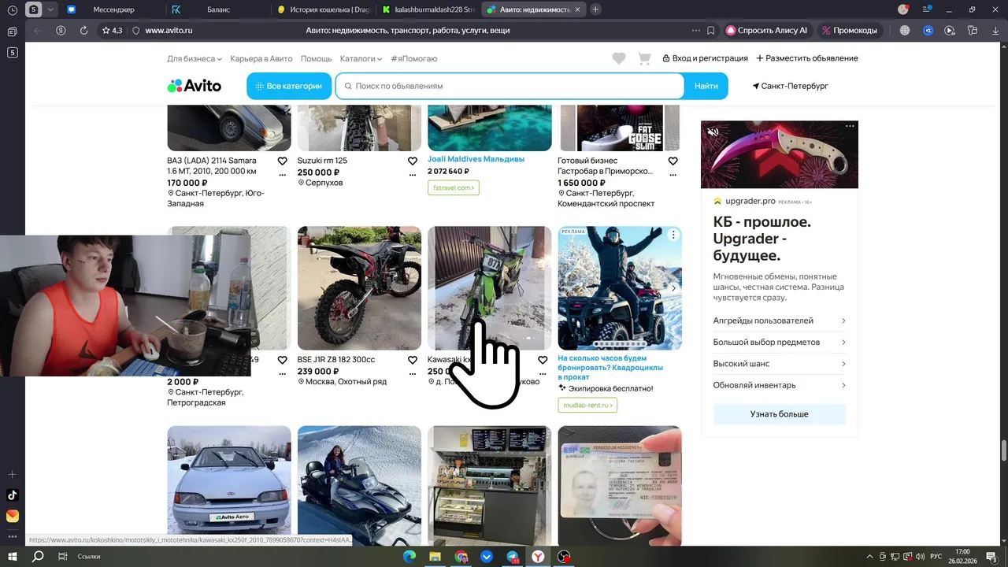Add BSE J1R Z8 listing to favorites
Viewport: 1008px width, 567px height.
pos(412,360)
